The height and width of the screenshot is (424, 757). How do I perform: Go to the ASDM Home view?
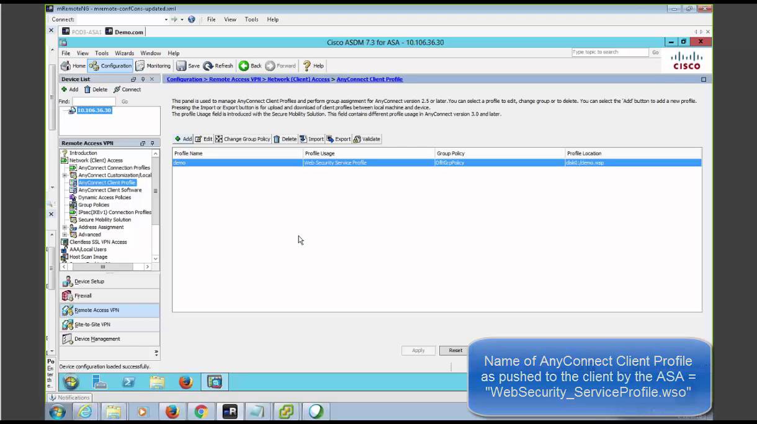(x=73, y=66)
